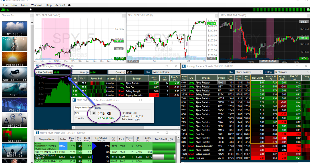The image size is (310, 163).
Task: Click the SSTK symbol in Strategy Trades
Action: (221, 94)
